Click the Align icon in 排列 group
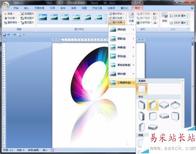The width and height of the screenshot is (196, 154). pos(155,14)
